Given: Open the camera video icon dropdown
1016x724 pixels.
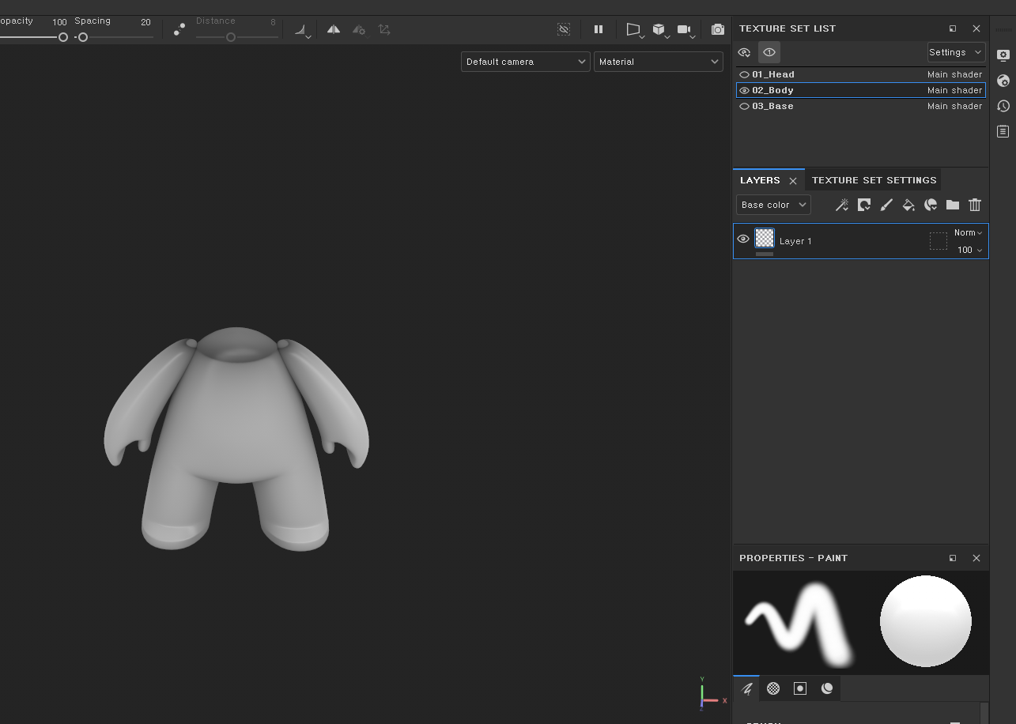Looking at the screenshot, I should point(686,30).
